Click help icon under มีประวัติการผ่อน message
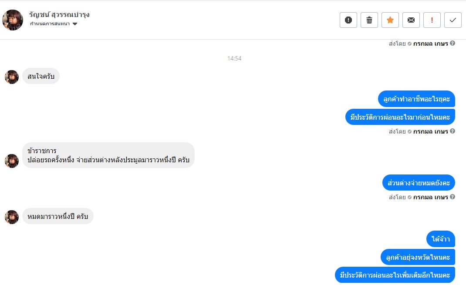The image size is (466, 285). click(x=452, y=131)
